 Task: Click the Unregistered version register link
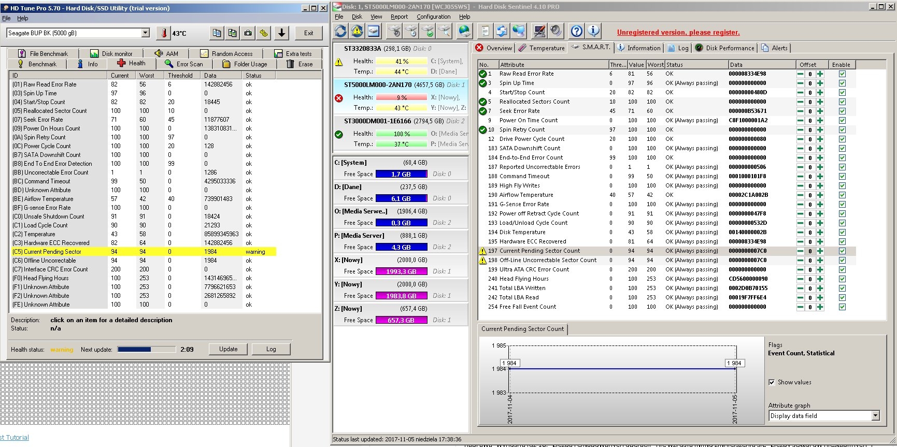(x=678, y=32)
